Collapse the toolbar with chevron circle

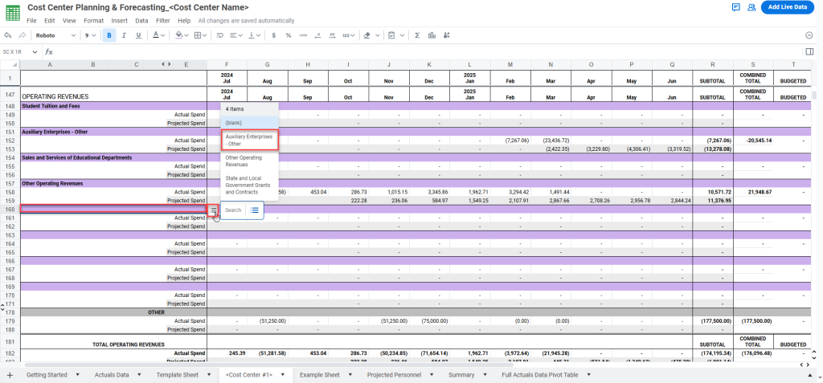[x=809, y=35]
